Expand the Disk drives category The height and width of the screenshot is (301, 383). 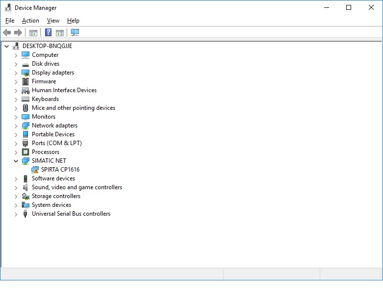16,64
